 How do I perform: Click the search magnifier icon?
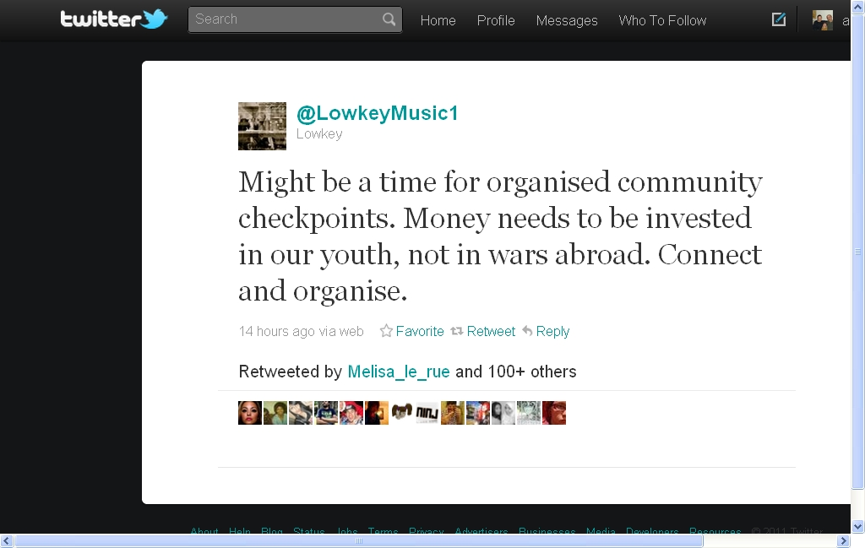[x=389, y=19]
